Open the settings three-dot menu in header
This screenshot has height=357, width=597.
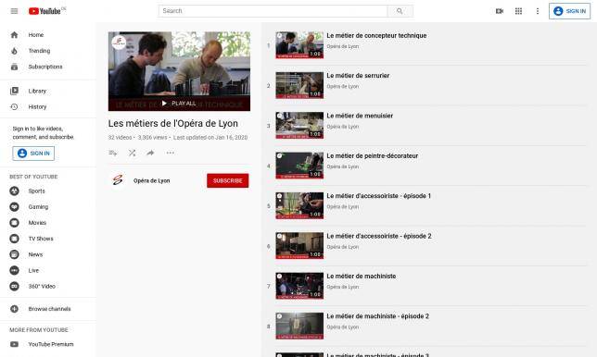pos(538,11)
